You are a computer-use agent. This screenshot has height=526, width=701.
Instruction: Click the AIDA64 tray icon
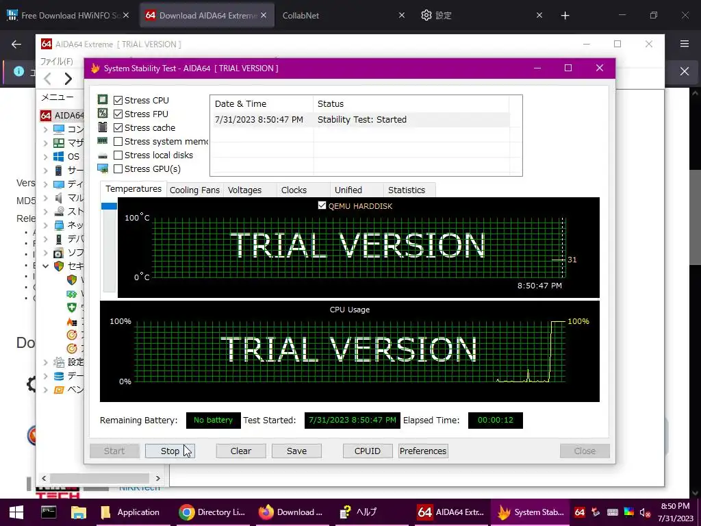click(580, 512)
